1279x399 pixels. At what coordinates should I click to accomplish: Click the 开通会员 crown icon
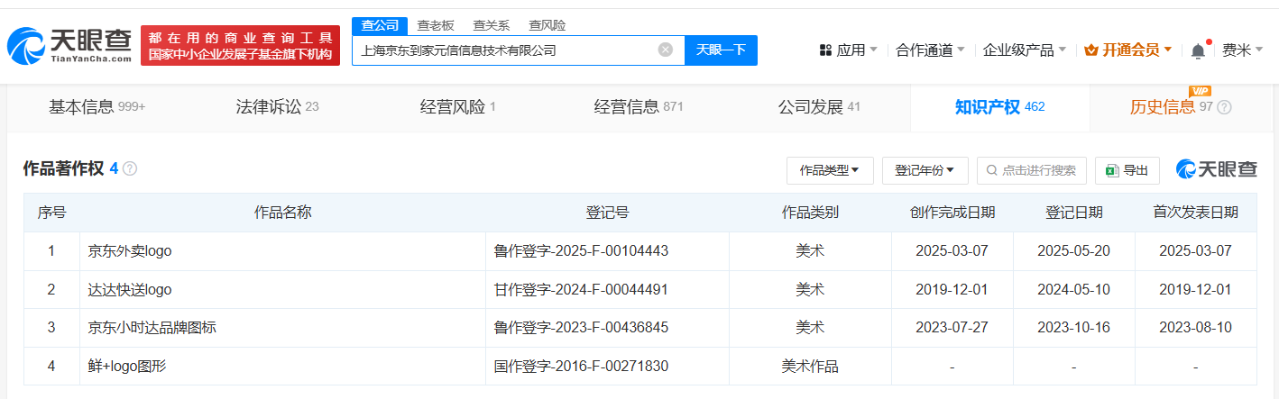click(x=1090, y=50)
